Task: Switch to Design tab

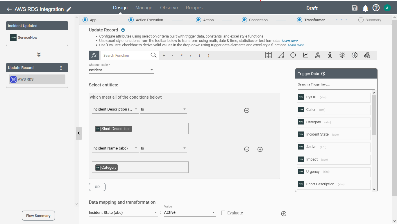Action: pos(120,8)
